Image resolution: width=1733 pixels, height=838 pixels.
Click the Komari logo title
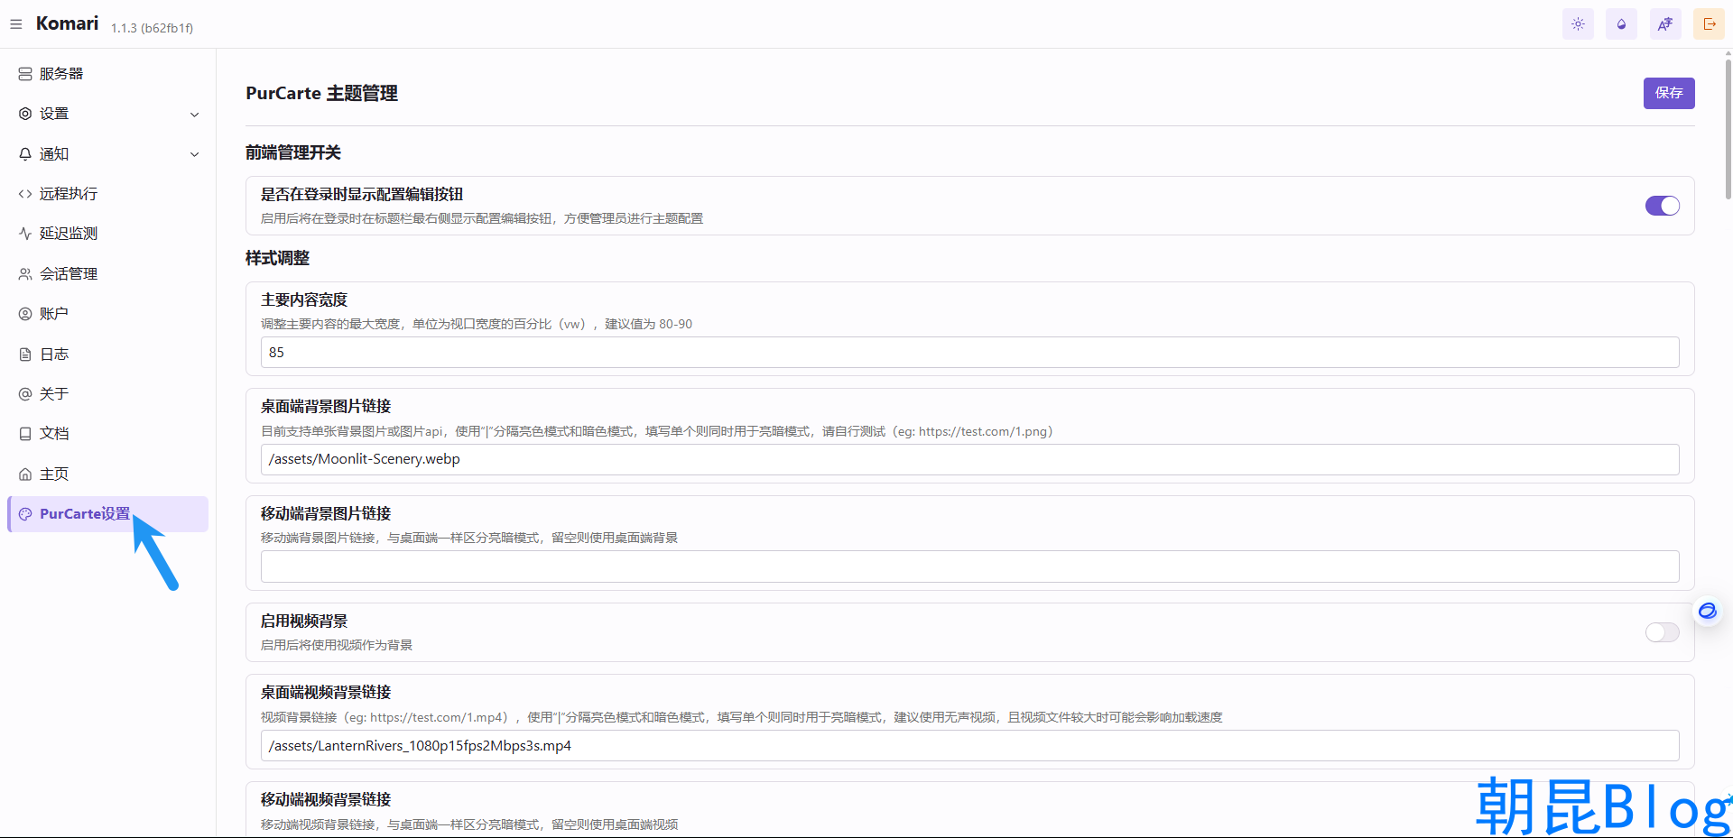tap(67, 23)
